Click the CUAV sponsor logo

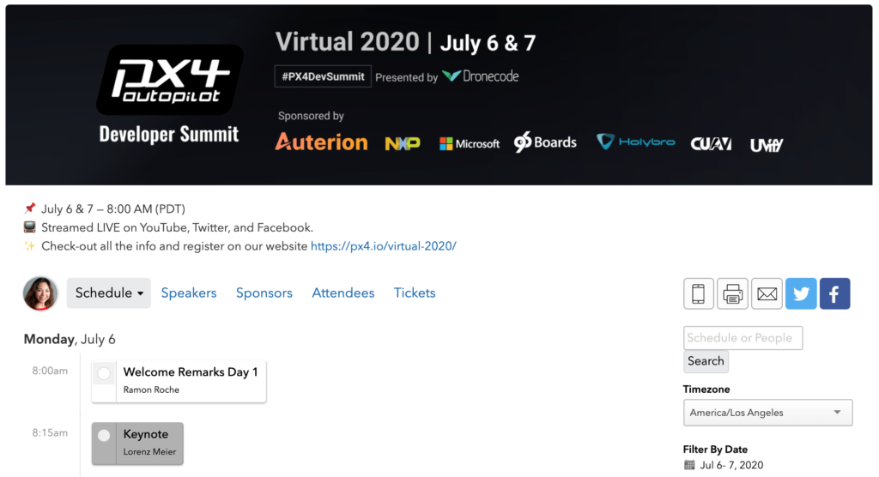click(711, 144)
